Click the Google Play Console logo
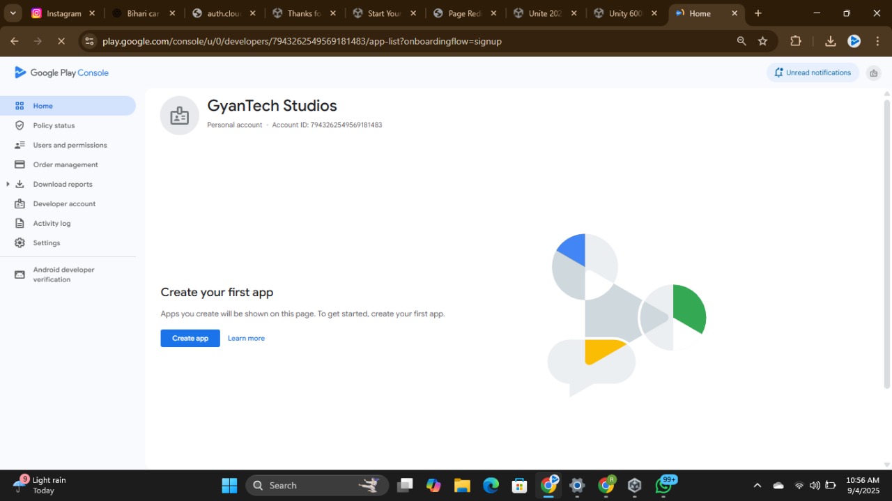This screenshot has height=501, width=892. click(x=61, y=72)
